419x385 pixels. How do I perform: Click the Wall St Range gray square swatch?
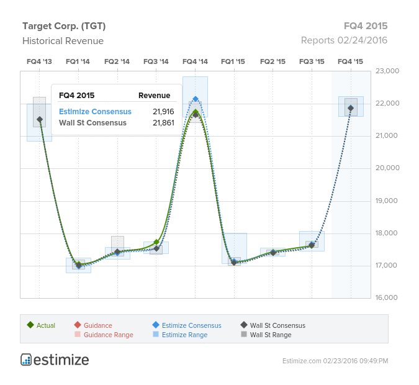click(244, 334)
